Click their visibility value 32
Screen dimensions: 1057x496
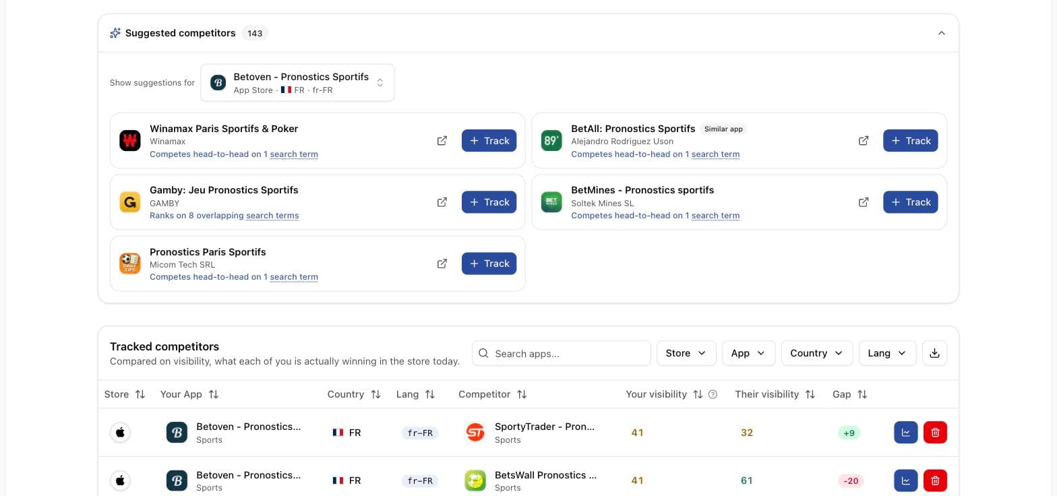click(747, 433)
